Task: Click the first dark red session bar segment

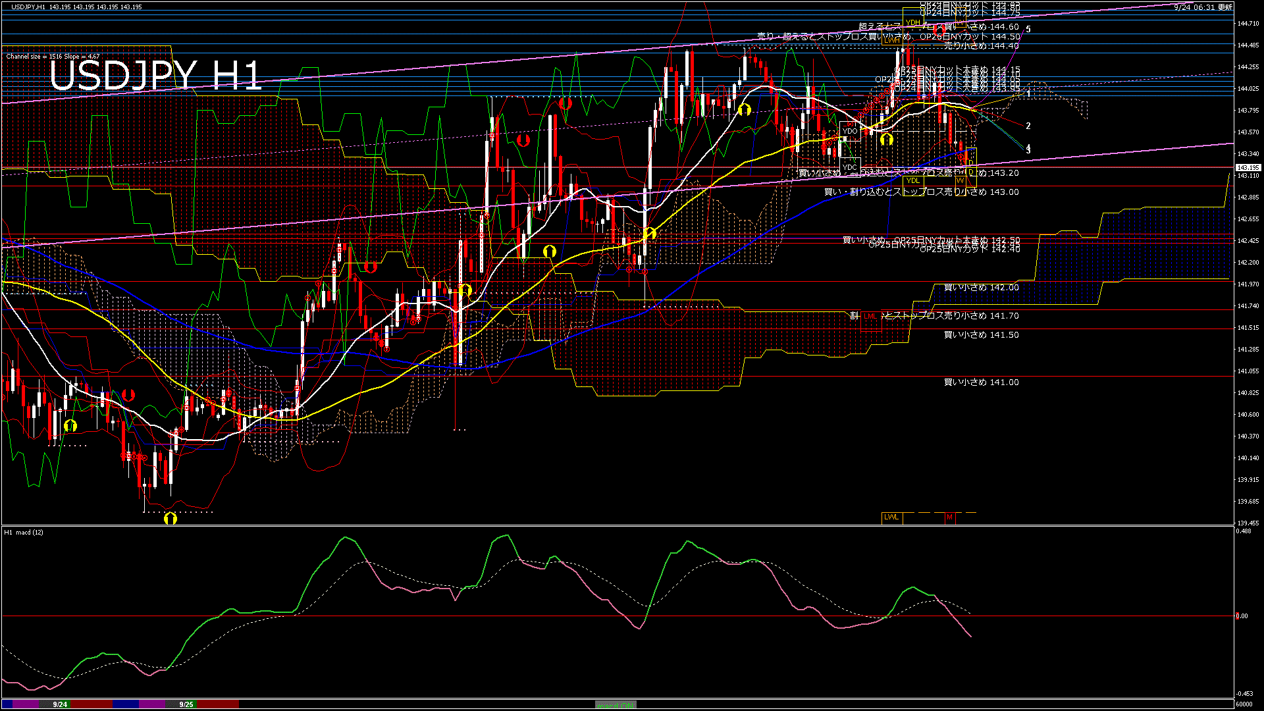Action: pos(92,704)
